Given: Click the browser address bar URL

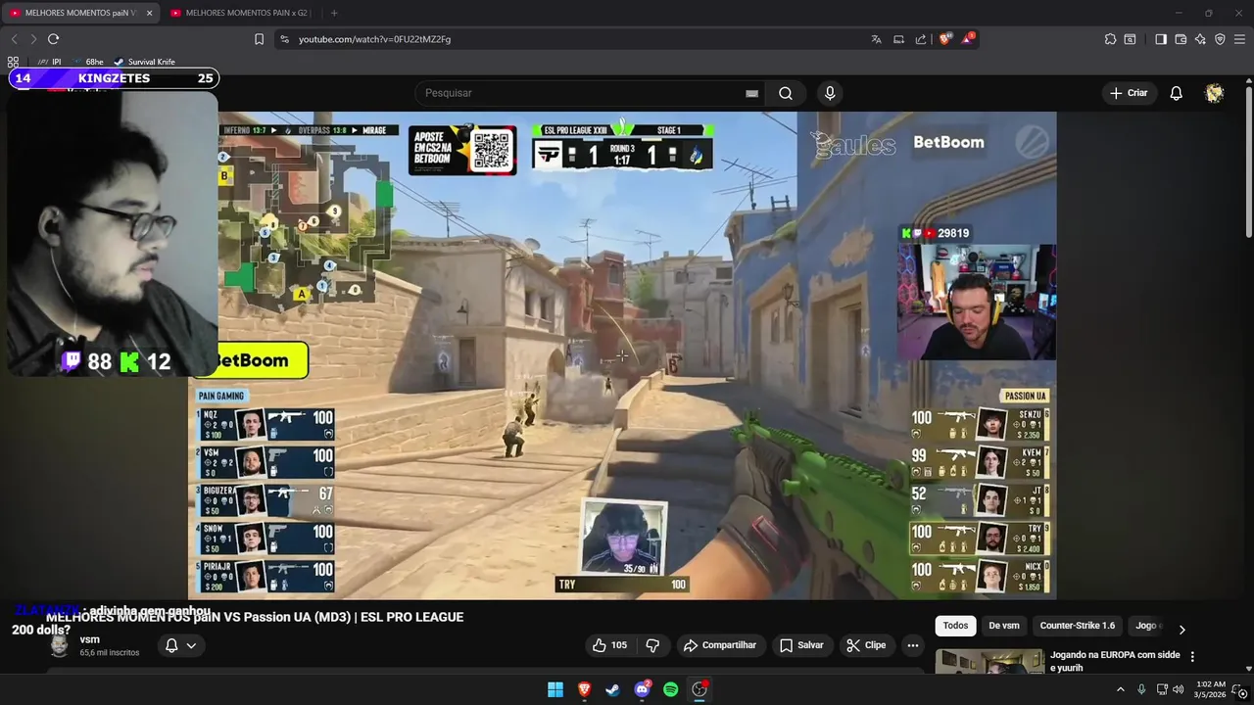Looking at the screenshot, I should pyautogui.click(x=374, y=39).
